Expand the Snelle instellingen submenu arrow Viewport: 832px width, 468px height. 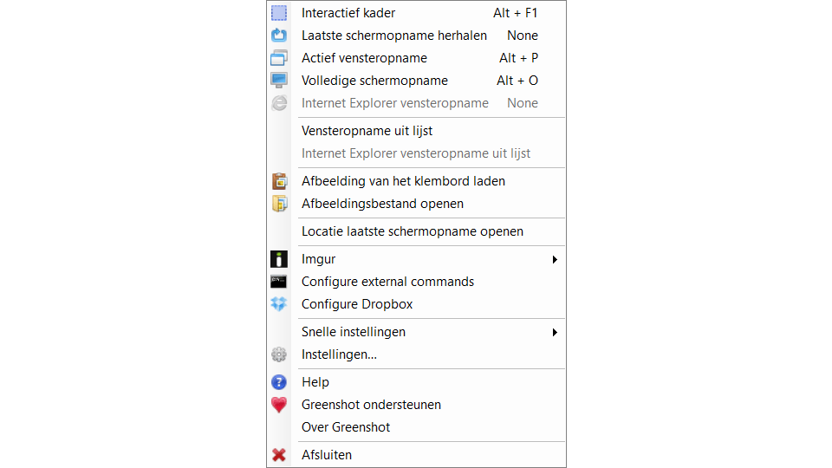[x=555, y=332]
